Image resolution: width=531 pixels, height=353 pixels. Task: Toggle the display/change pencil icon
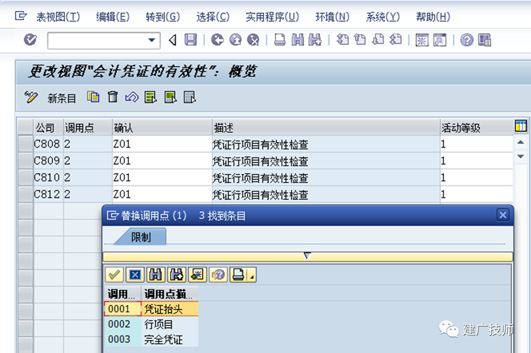pyautogui.click(x=31, y=97)
